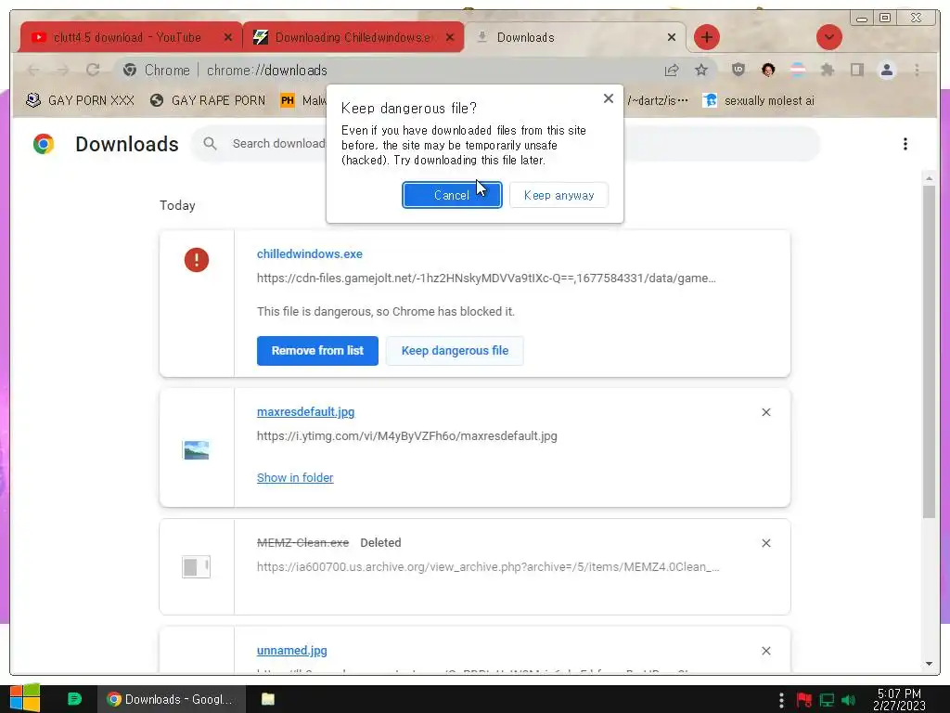Image resolution: width=950 pixels, height=713 pixels.
Task: Close the Downloading Chilledwindows tab
Action: tap(450, 37)
